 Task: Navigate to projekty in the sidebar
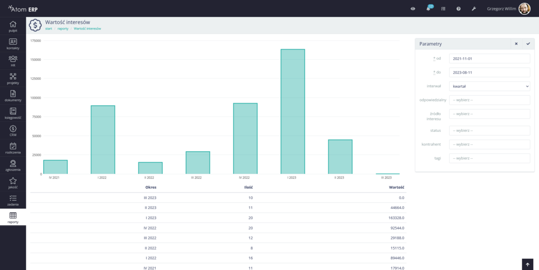[x=13, y=79]
